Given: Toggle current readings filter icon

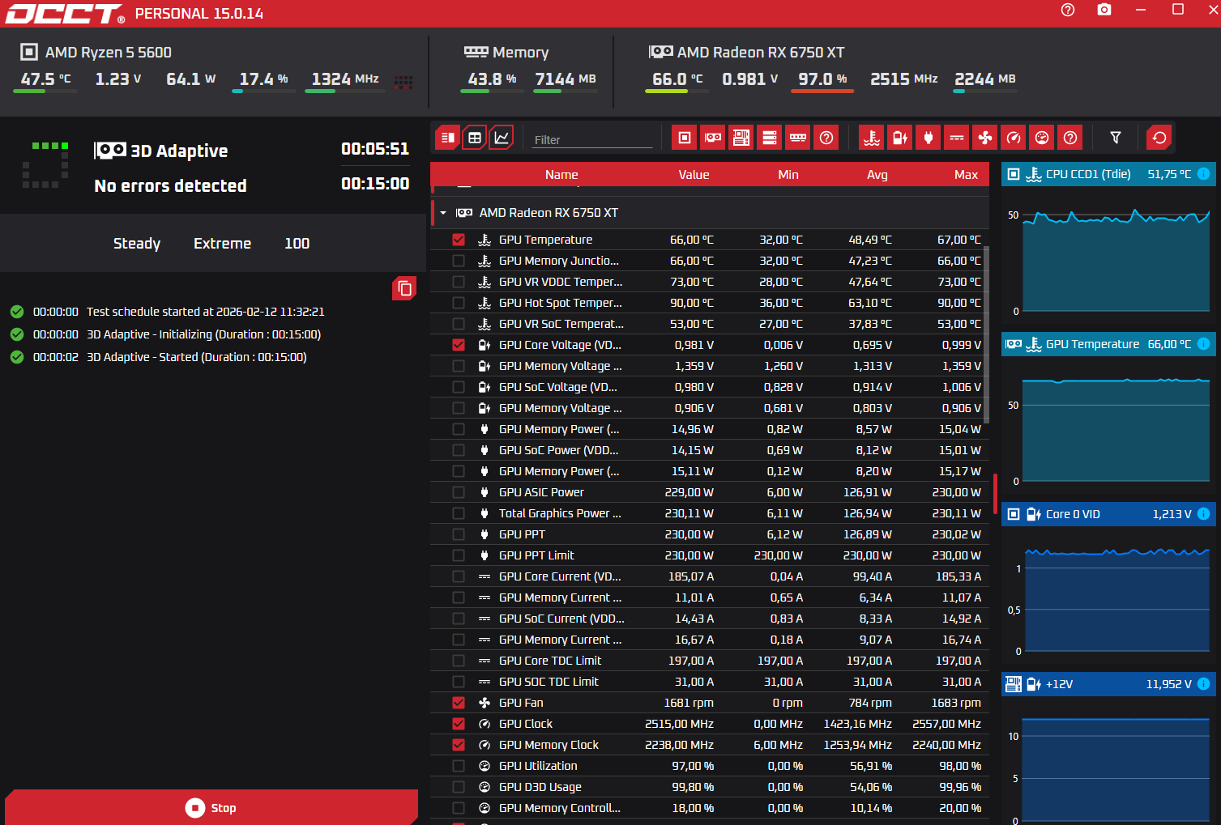Looking at the screenshot, I should [957, 138].
